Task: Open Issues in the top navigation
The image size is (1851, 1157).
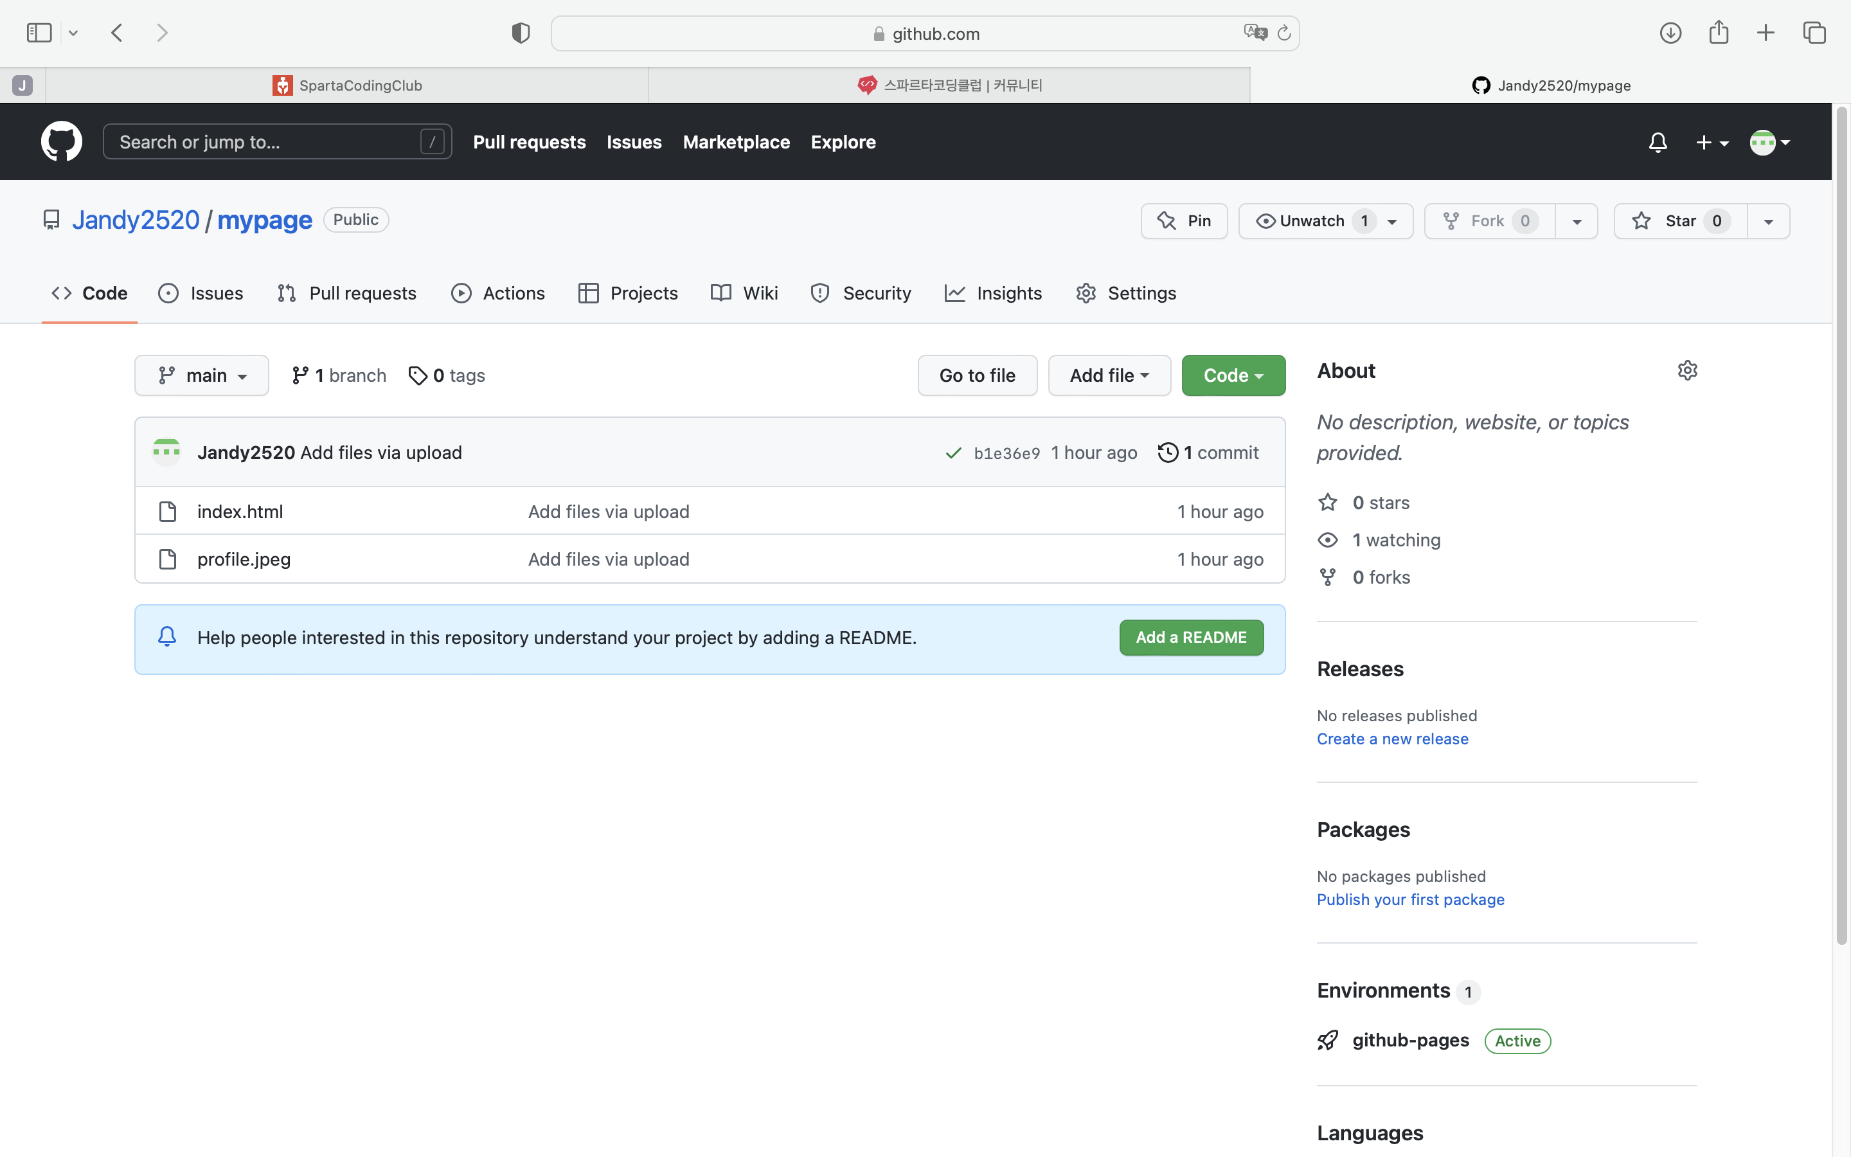Action: [x=634, y=142]
